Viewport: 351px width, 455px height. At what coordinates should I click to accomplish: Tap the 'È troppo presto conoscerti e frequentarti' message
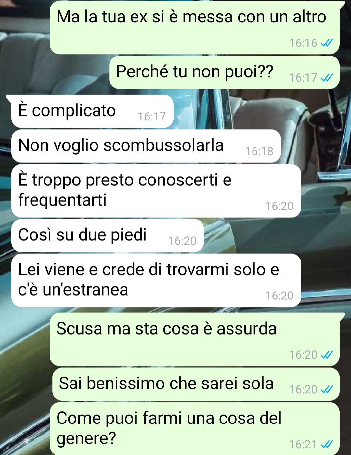pos(156,191)
